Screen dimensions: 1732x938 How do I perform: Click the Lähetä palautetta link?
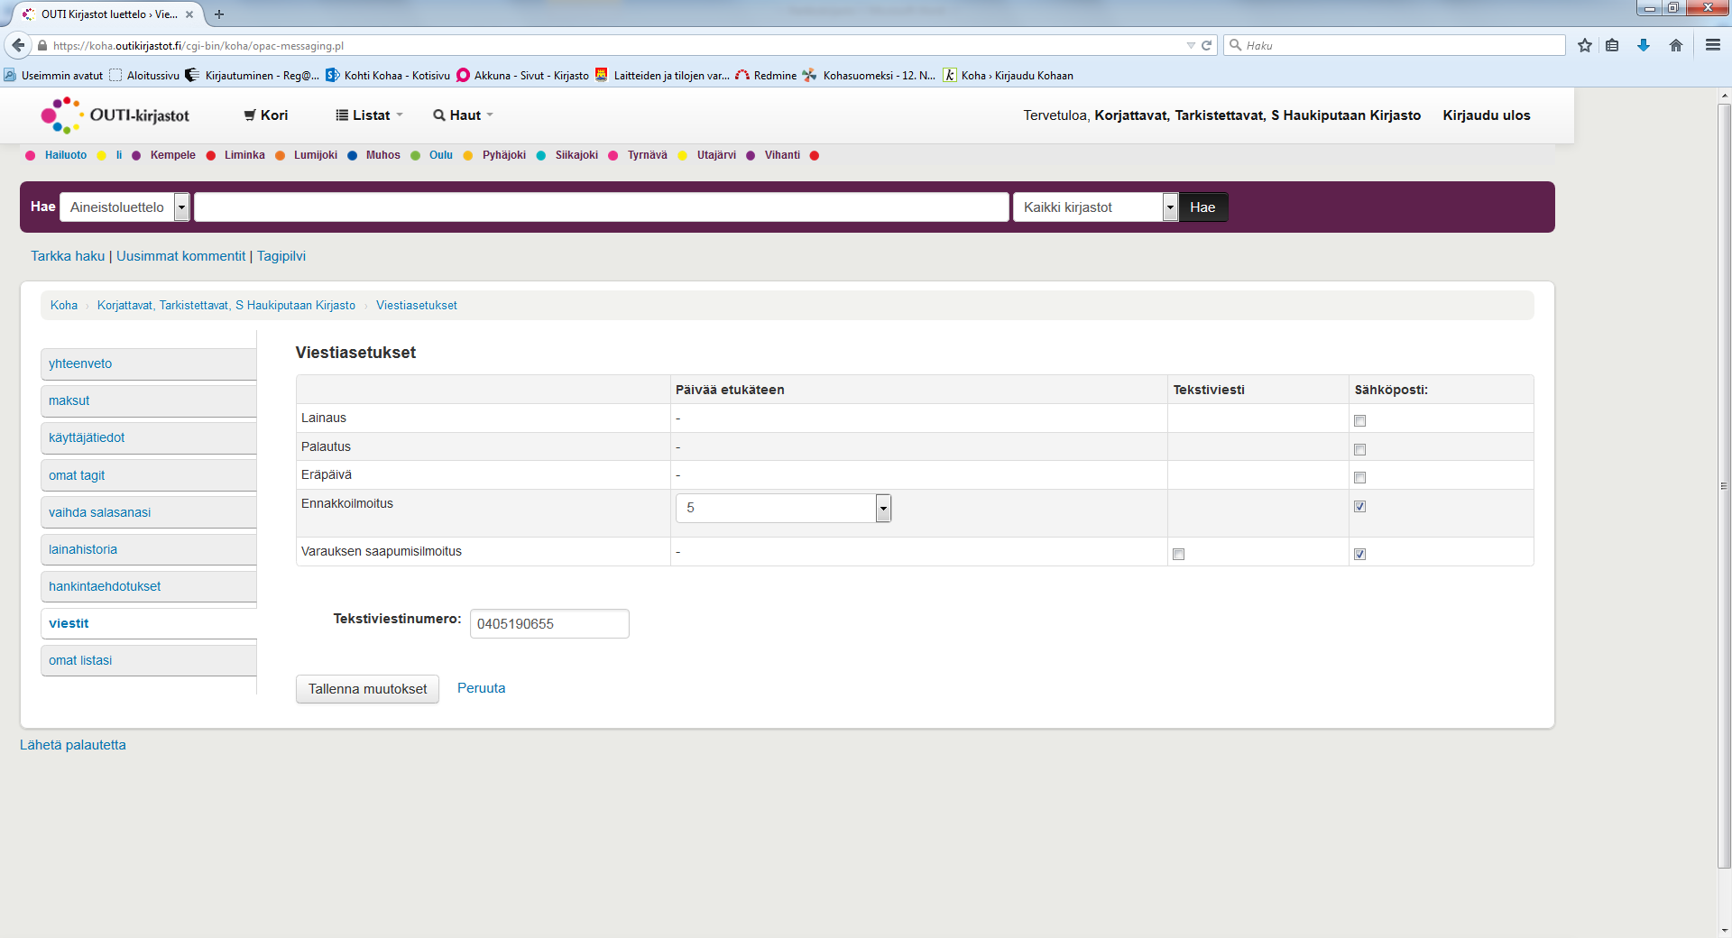(x=73, y=745)
